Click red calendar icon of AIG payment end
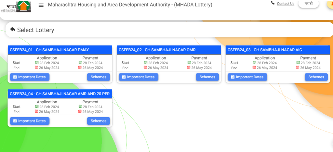This screenshot has width=333, height=152. point(298,68)
